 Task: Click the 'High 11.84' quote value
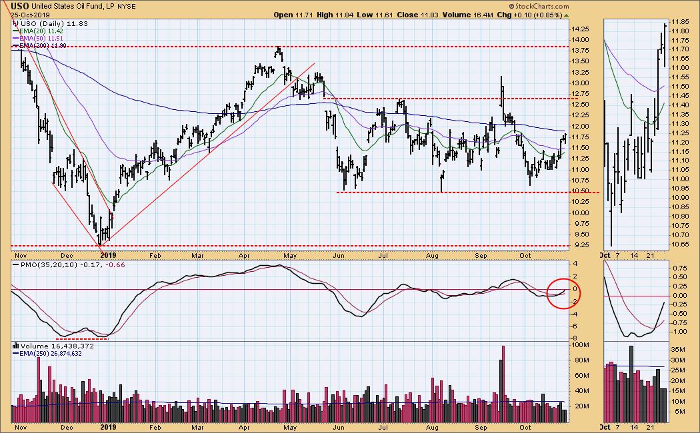(335, 15)
